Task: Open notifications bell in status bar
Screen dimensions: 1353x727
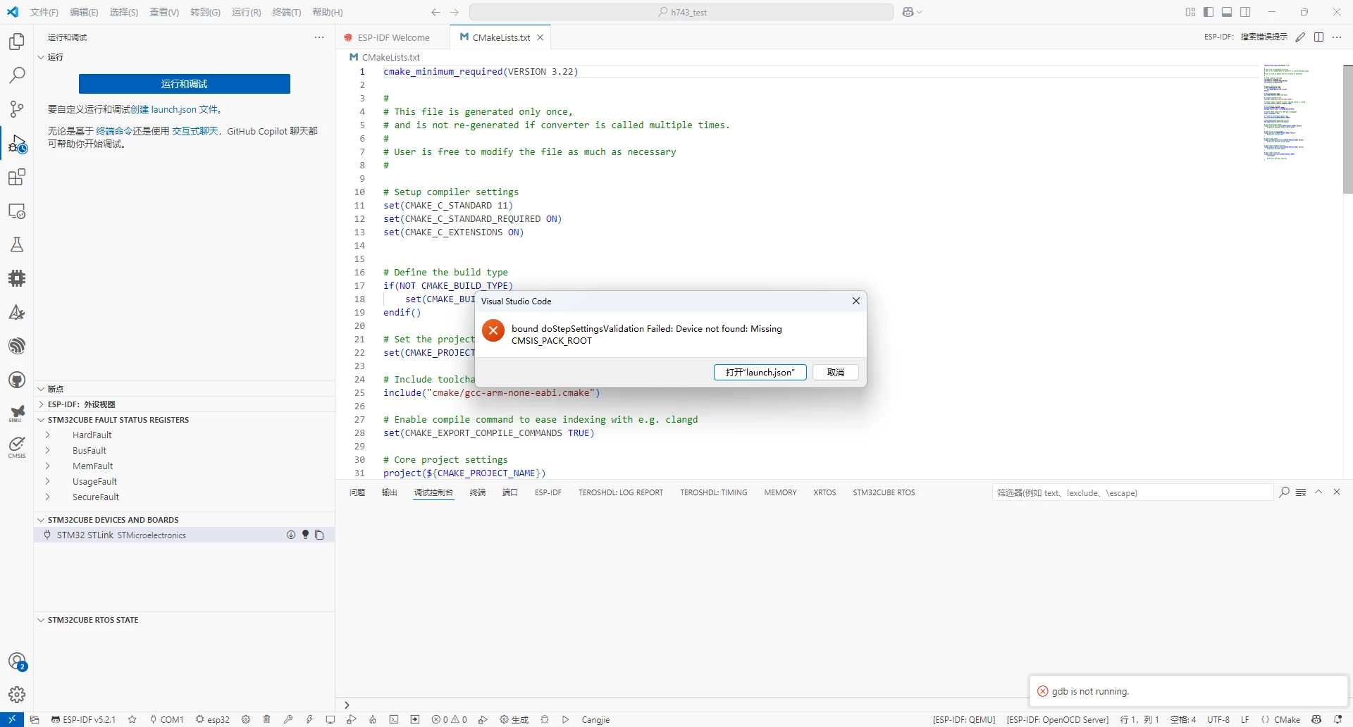Action: [x=1337, y=719]
